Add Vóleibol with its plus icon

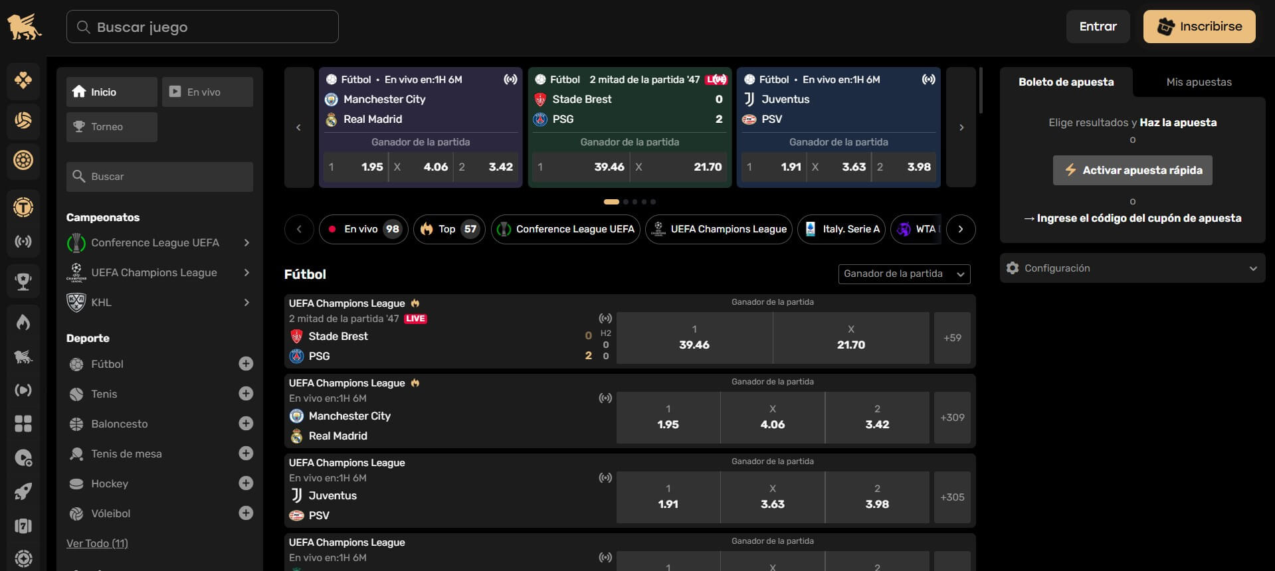coord(246,513)
